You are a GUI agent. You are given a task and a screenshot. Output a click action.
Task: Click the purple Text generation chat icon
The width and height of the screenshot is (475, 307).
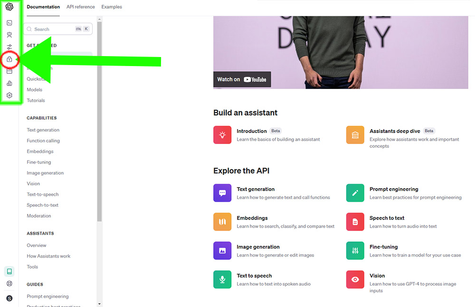pos(222,193)
